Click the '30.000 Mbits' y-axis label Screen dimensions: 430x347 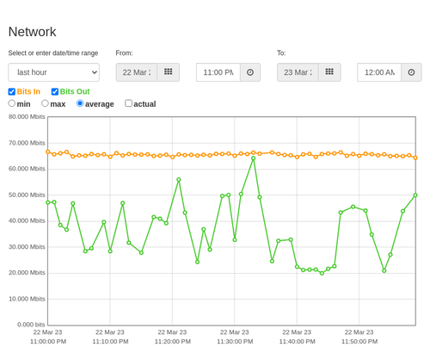[27, 247]
